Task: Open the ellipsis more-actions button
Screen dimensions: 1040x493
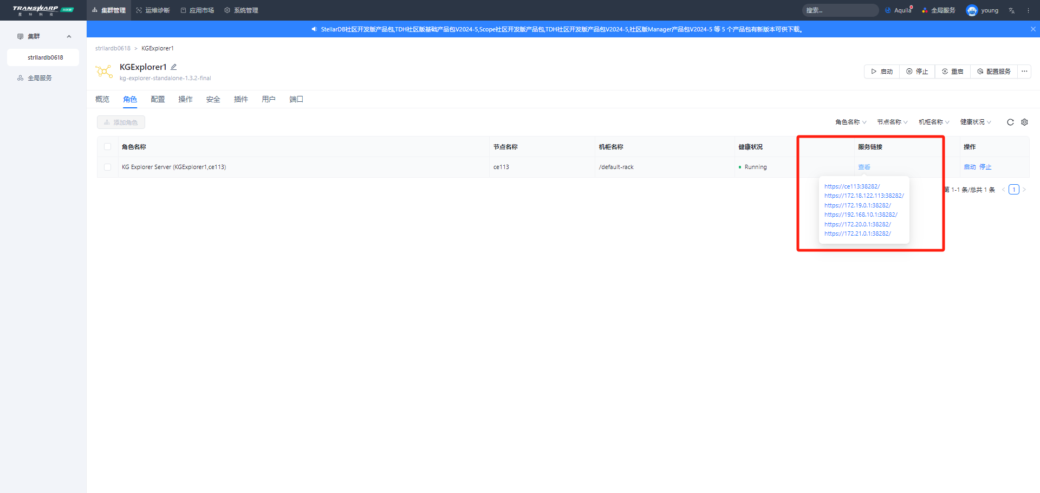Action: click(1024, 72)
